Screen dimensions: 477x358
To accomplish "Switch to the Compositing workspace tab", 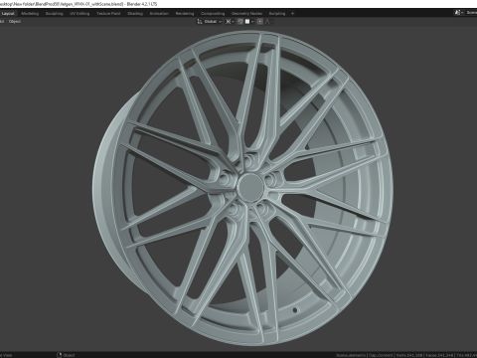I will [213, 14].
